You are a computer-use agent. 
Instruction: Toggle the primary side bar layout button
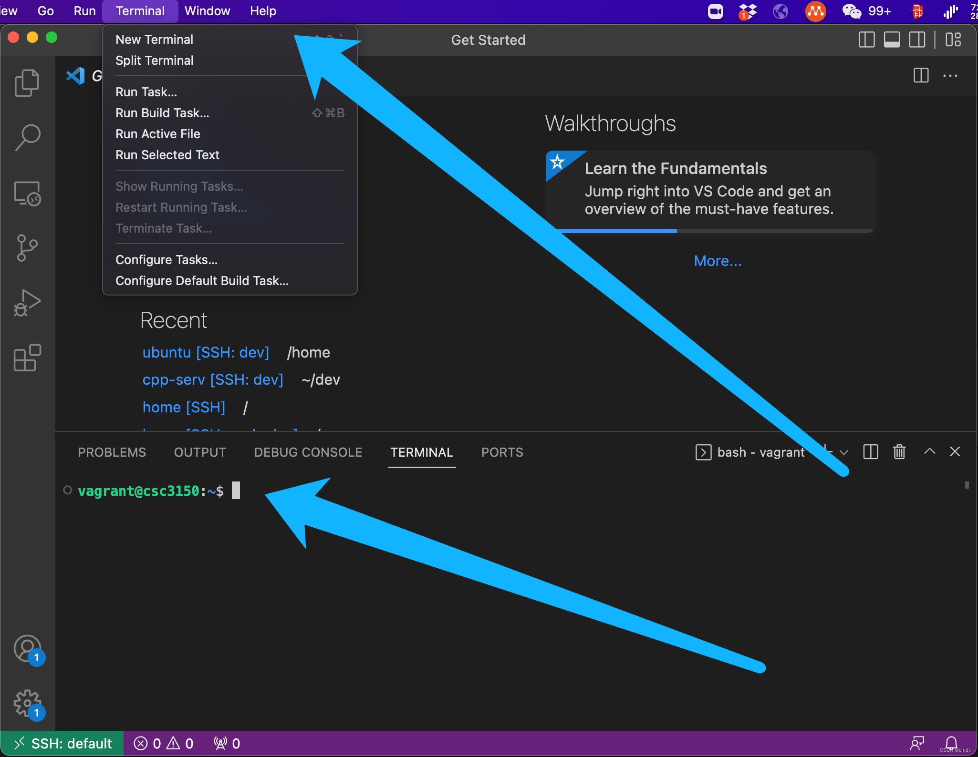pyautogui.click(x=866, y=40)
